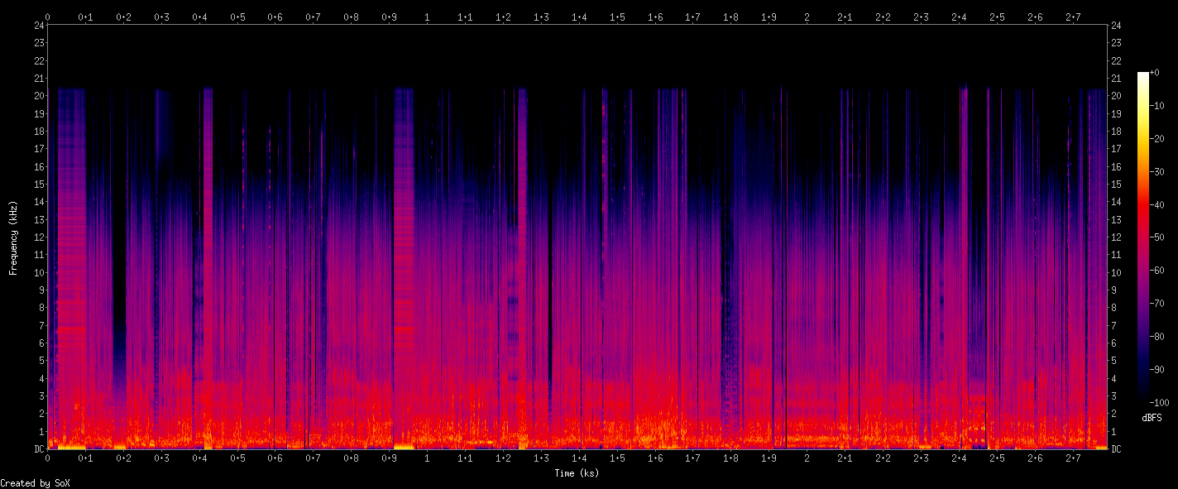Select the -100 label on the dBFS scale

[x=1161, y=402]
